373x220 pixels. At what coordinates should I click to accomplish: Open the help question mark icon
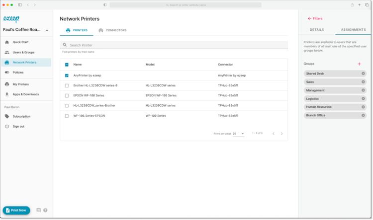[45, 210]
